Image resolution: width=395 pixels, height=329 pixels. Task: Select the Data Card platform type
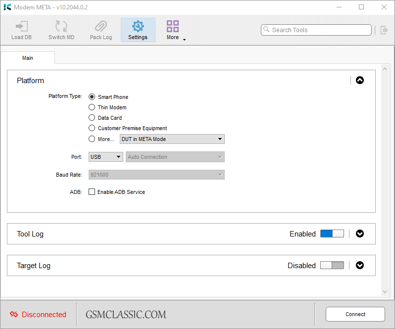pos(92,118)
